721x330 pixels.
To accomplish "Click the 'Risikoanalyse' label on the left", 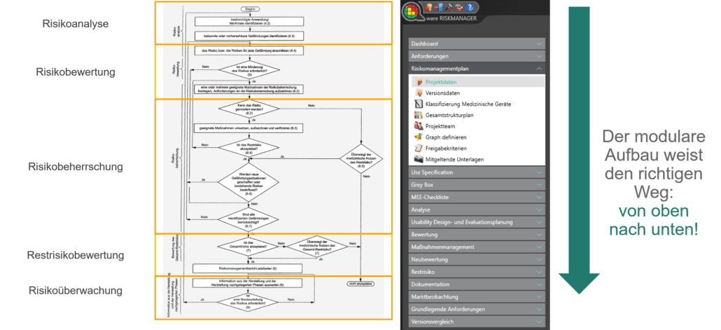I will (x=76, y=24).
